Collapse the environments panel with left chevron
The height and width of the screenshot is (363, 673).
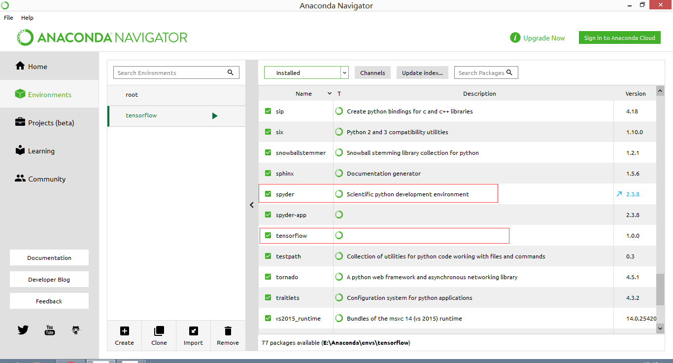(252, 205)
